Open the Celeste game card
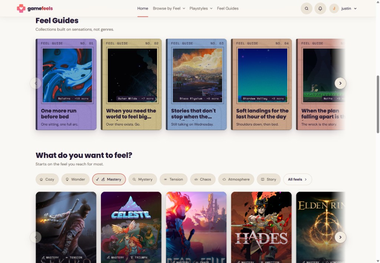The image size is (380, 263). click(x=131, y=227)
